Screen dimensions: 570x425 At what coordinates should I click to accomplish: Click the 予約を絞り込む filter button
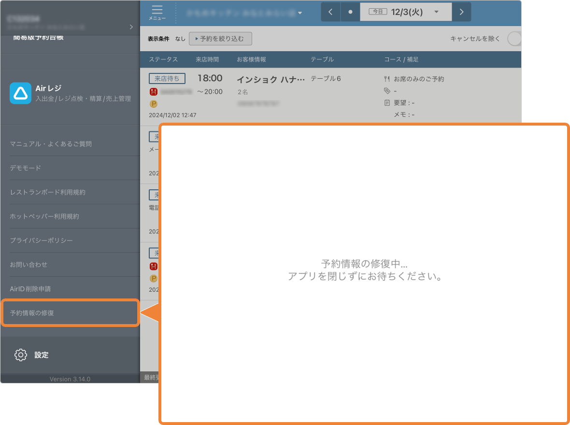click(220, 39)
